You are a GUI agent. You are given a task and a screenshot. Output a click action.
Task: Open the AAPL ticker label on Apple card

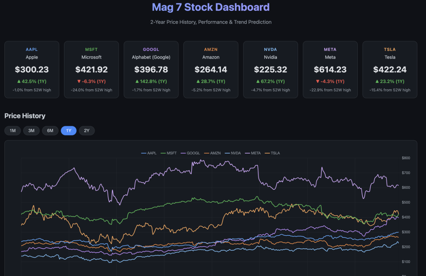[32, 50]
